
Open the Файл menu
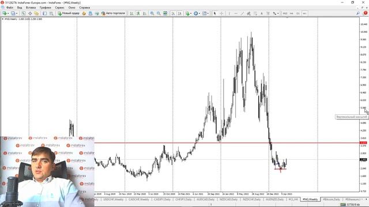10,7
